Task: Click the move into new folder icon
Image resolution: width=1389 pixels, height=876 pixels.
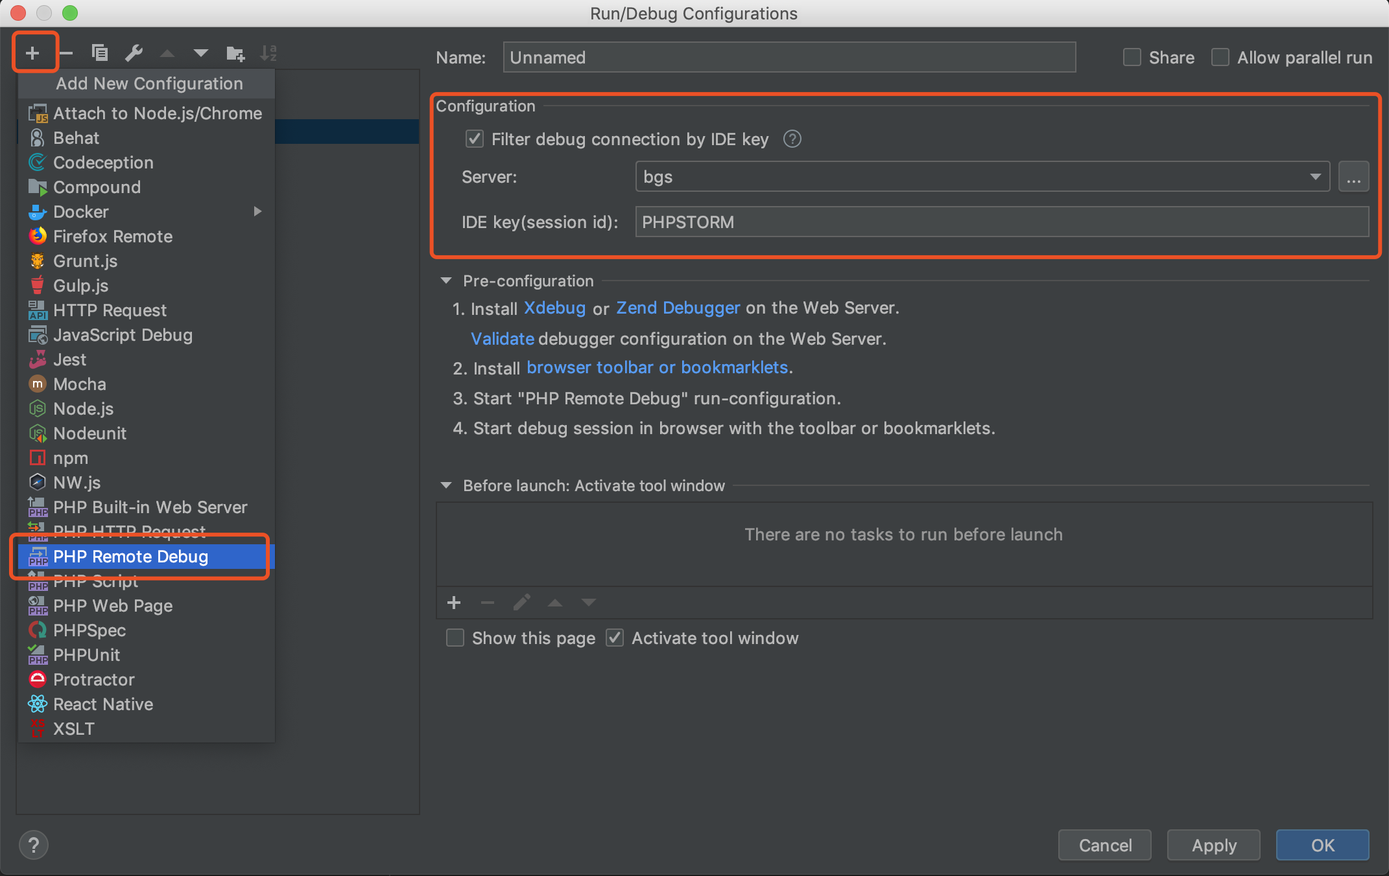Action: [x=235, y=53]
